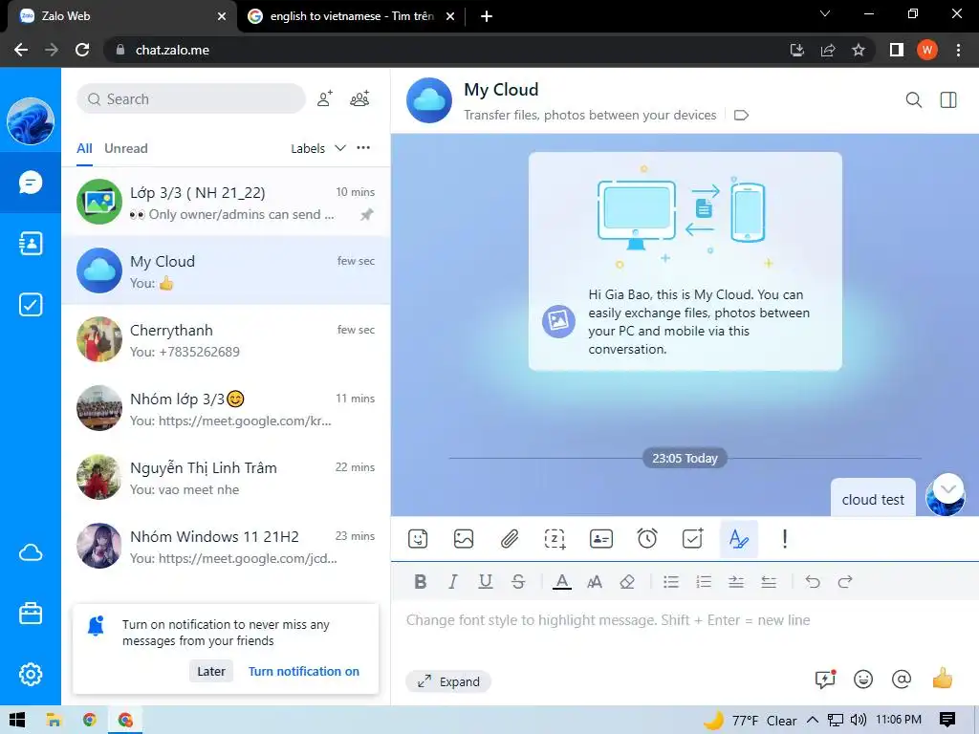Image resolution: width=979 pixels, height=734 pixels.
Task: Open the Settings gear in sidebar
Action: pyautogui.click(x=31, y=674)
